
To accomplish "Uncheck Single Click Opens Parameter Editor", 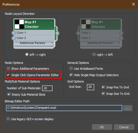I will (x=8, y=75).
